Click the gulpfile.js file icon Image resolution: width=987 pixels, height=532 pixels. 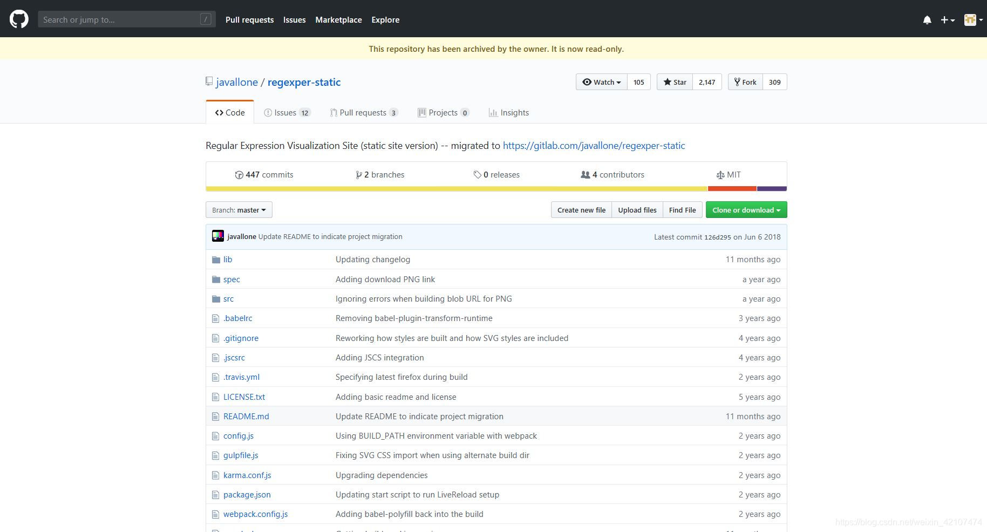(216, 455)
